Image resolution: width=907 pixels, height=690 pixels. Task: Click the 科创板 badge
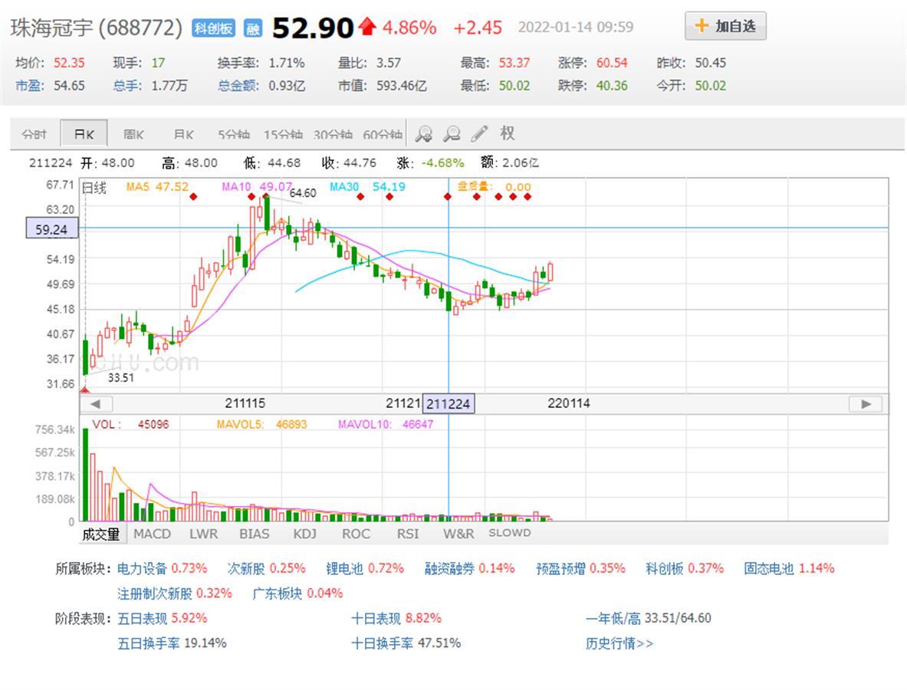[213, 28]
